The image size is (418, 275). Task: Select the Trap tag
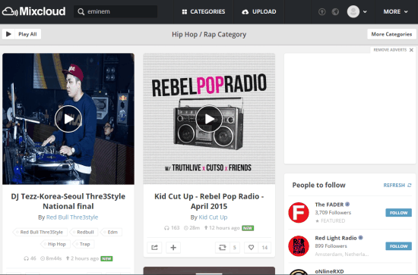(x=84, y=244)
